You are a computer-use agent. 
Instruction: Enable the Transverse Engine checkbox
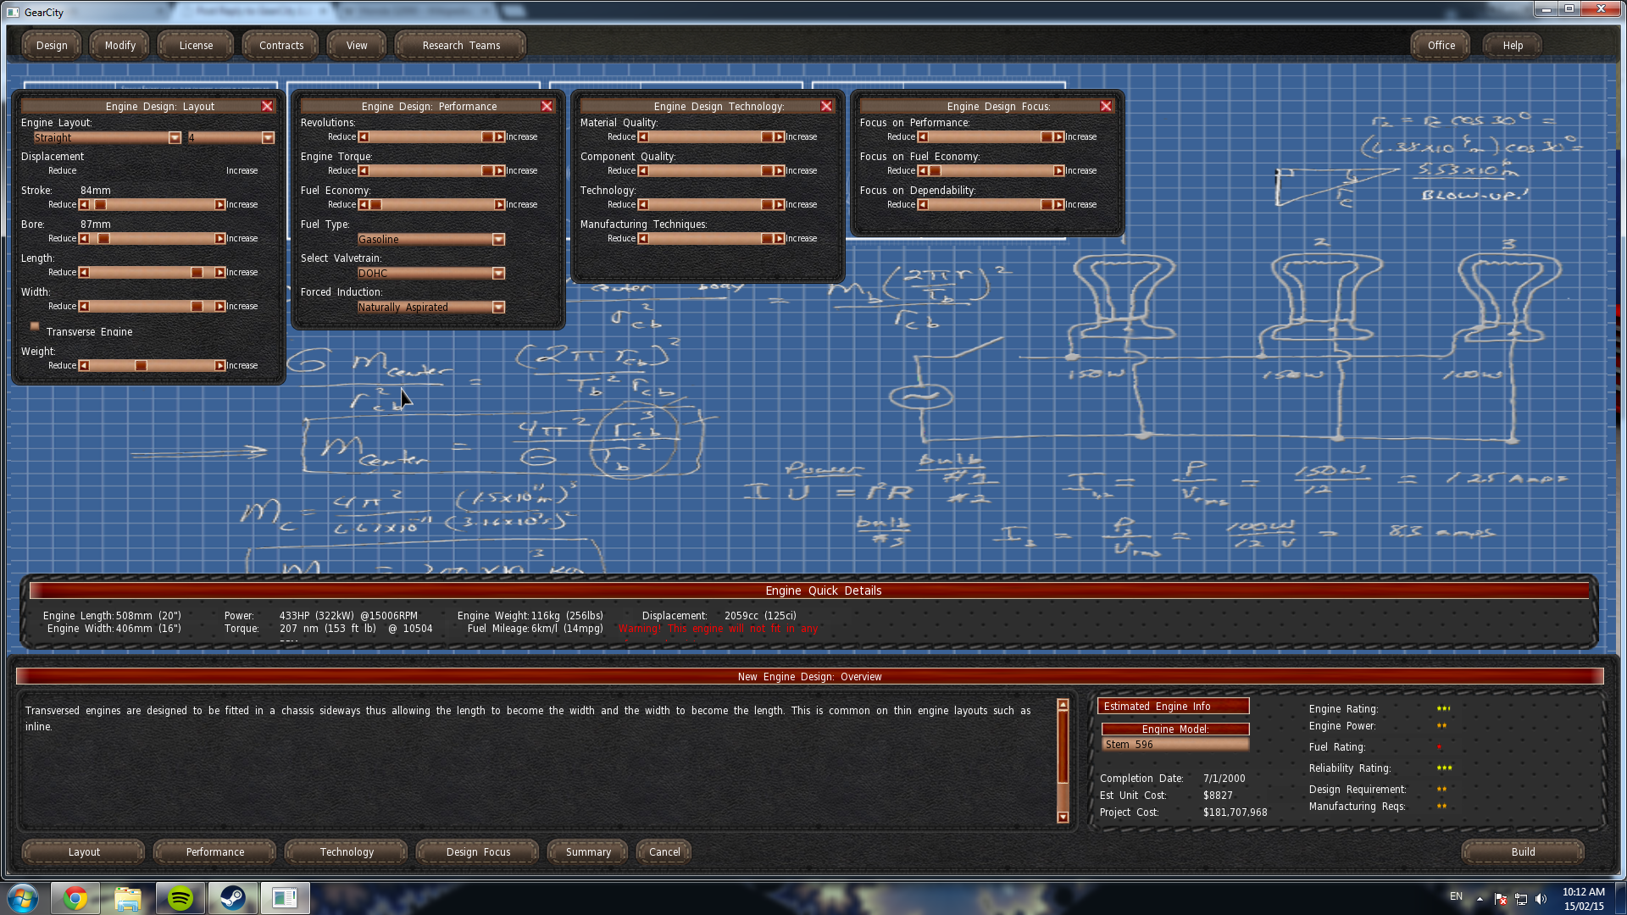point(35,326)
